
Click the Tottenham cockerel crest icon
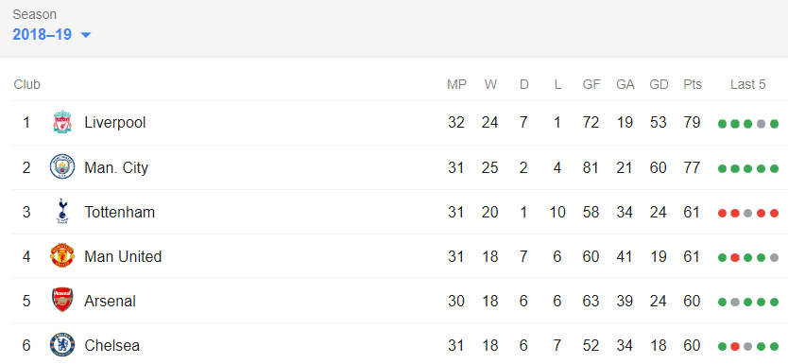[x=62, y=211]
